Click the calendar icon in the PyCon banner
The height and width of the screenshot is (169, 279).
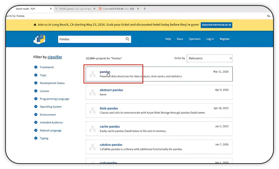[35, 25]
